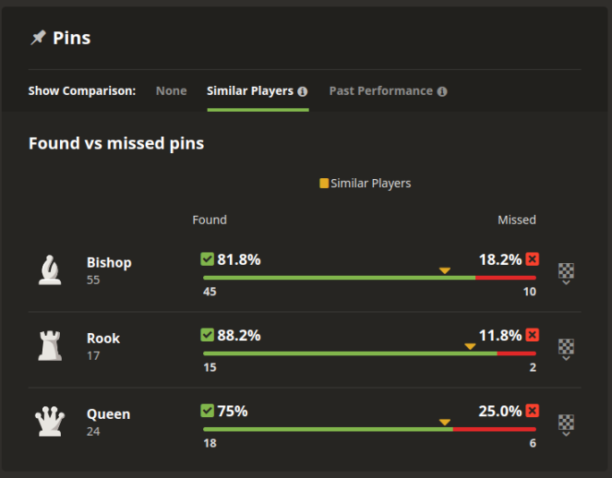Expand Rook pins board dropdown

(x=565, y=348)
